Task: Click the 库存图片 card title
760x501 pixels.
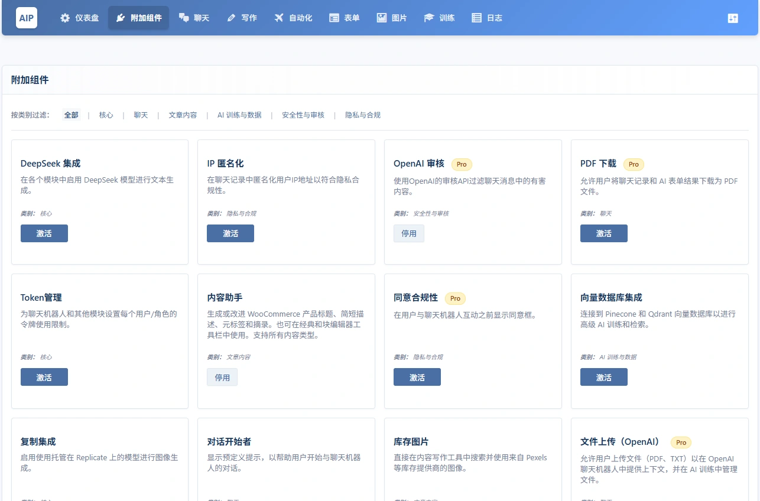Action: pos(411,442)
